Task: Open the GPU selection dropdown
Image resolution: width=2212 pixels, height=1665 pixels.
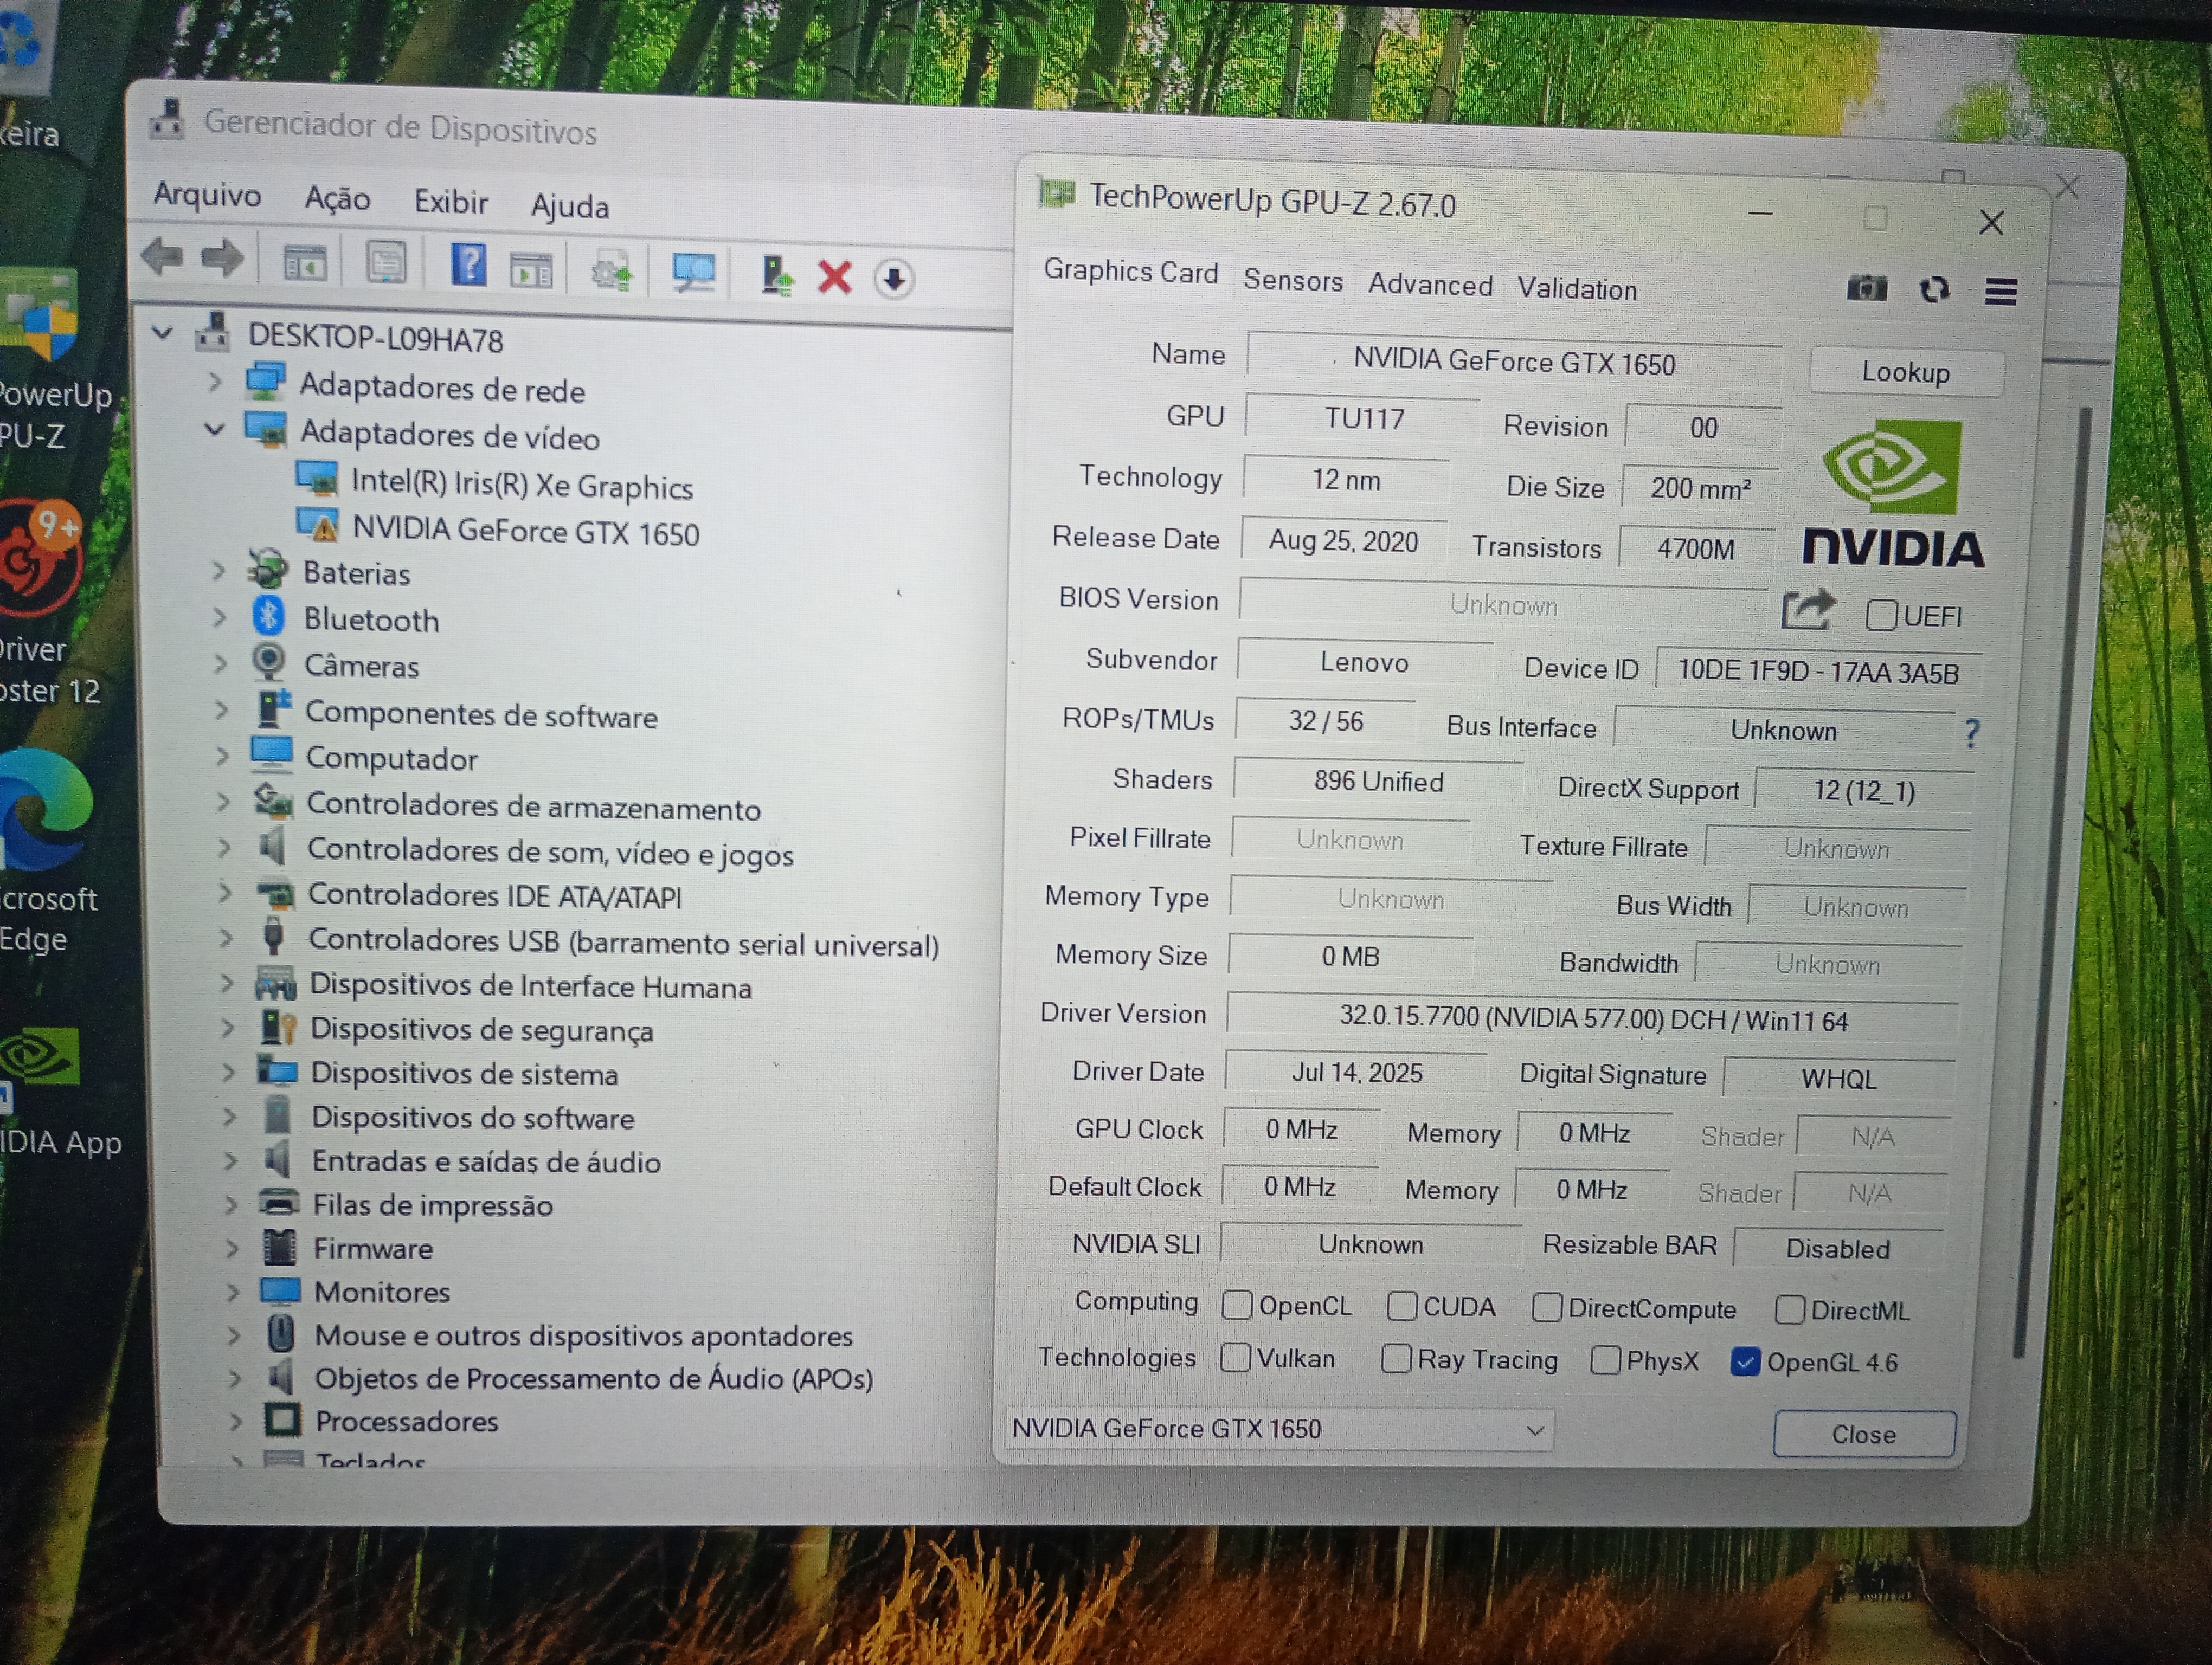Action: tap(1534, 1430)
